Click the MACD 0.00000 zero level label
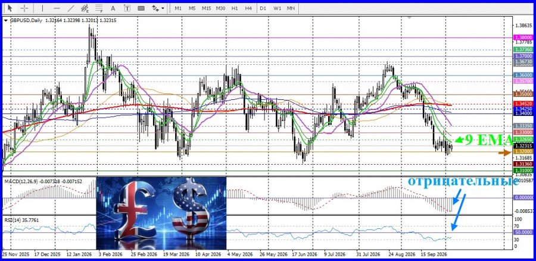 pyautogui.click(x=523, y=197)
